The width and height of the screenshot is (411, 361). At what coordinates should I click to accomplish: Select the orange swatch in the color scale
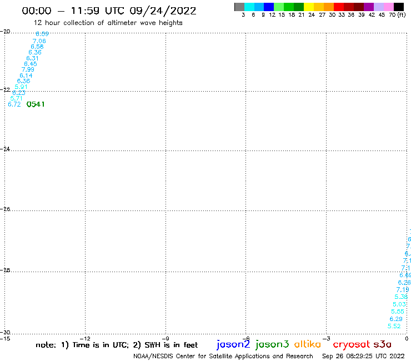(x=329, y=7)
